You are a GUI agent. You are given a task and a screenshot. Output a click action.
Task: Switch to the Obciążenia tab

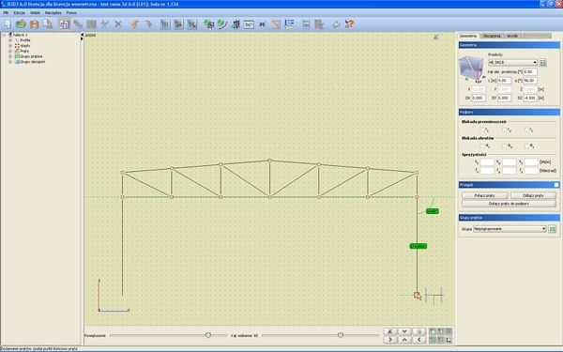(x=492, y=36)
